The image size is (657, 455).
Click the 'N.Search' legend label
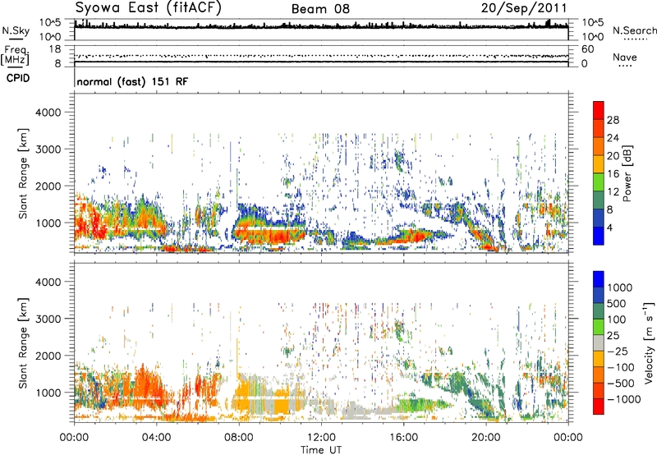(634, 30)
